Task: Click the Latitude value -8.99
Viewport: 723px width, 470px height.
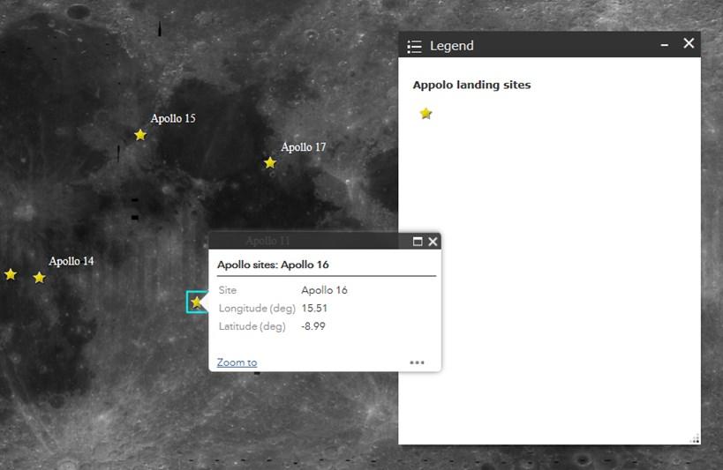Action: [313, 325]
